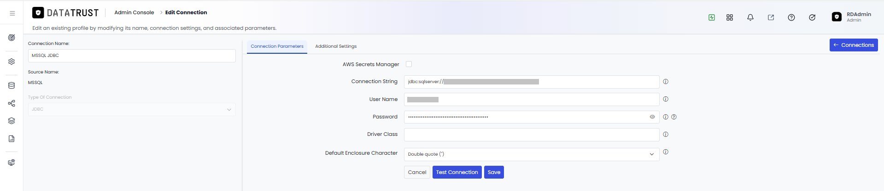
Task: Show info for Default Enclosure Character
Action: [x=666, y=152]
